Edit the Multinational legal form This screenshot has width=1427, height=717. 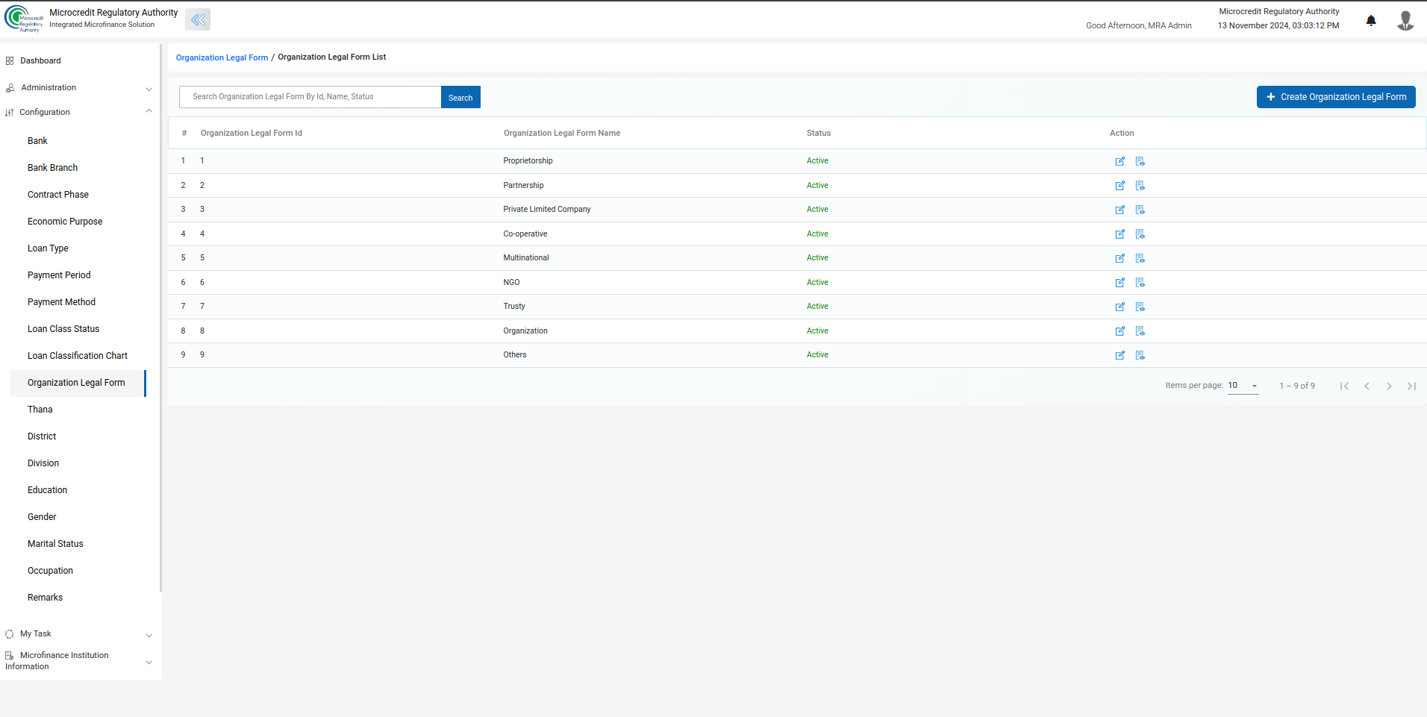point(1120,258)
